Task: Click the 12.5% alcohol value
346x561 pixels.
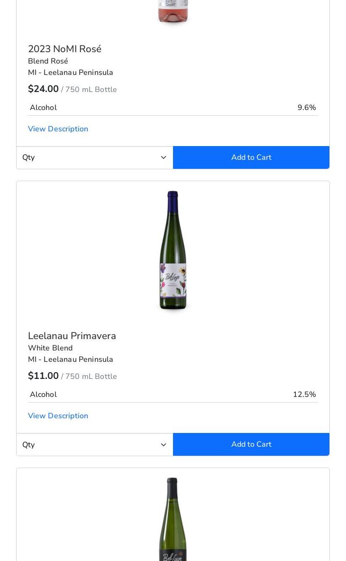Action: [x=304, y=395]
